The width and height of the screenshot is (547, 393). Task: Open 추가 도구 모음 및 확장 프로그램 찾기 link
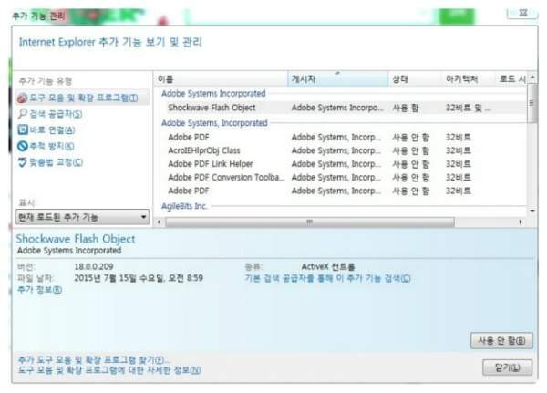point(94,360)
